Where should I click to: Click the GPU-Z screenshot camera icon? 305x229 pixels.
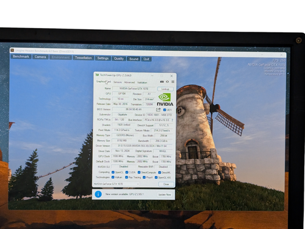coord(162,82)
